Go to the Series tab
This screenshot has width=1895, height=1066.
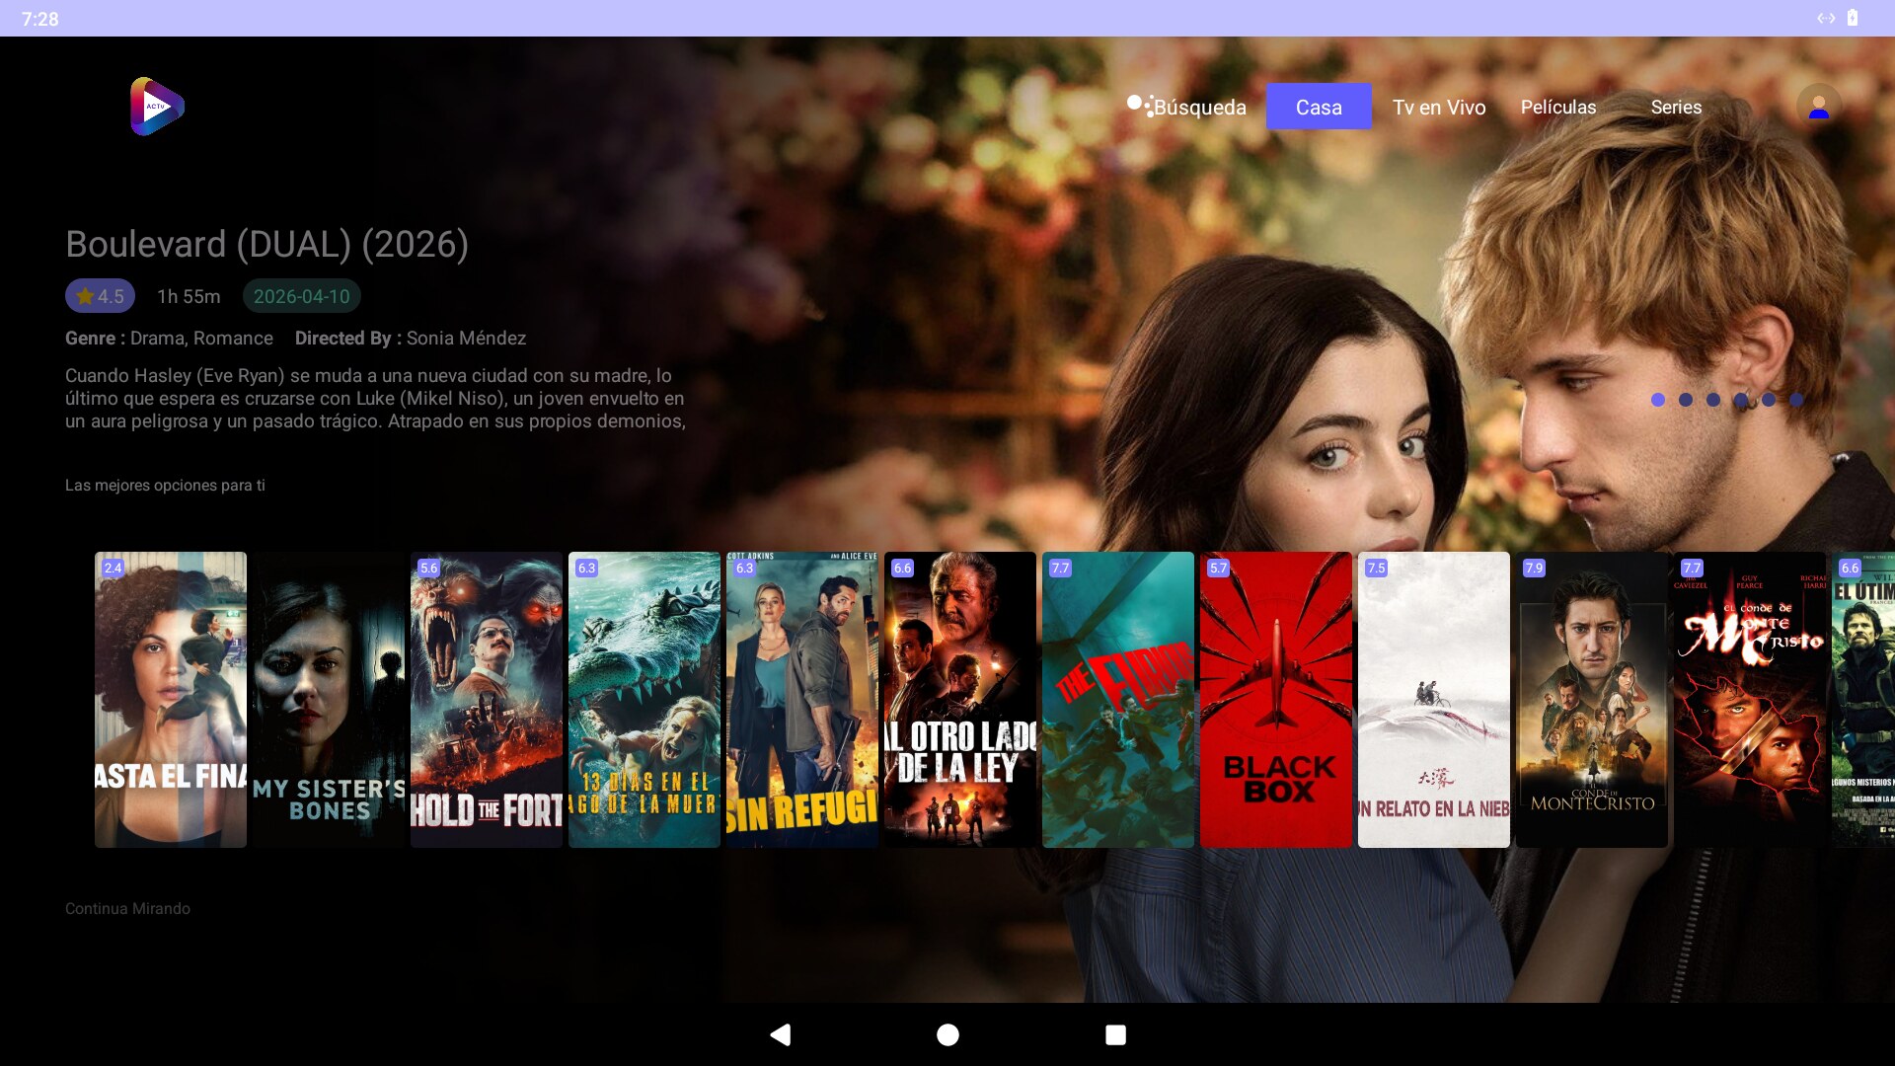click(x=1676, y=107)
